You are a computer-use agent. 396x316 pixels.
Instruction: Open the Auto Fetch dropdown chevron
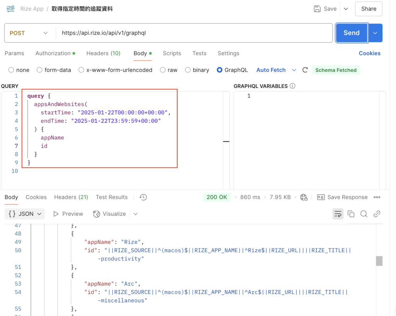(294, 70)
